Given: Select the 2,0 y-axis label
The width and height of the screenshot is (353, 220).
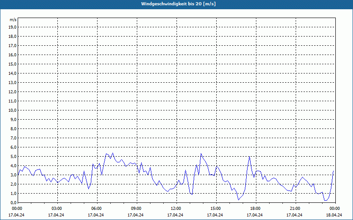Looking at the screenshot, I should (x=13, y=184).
